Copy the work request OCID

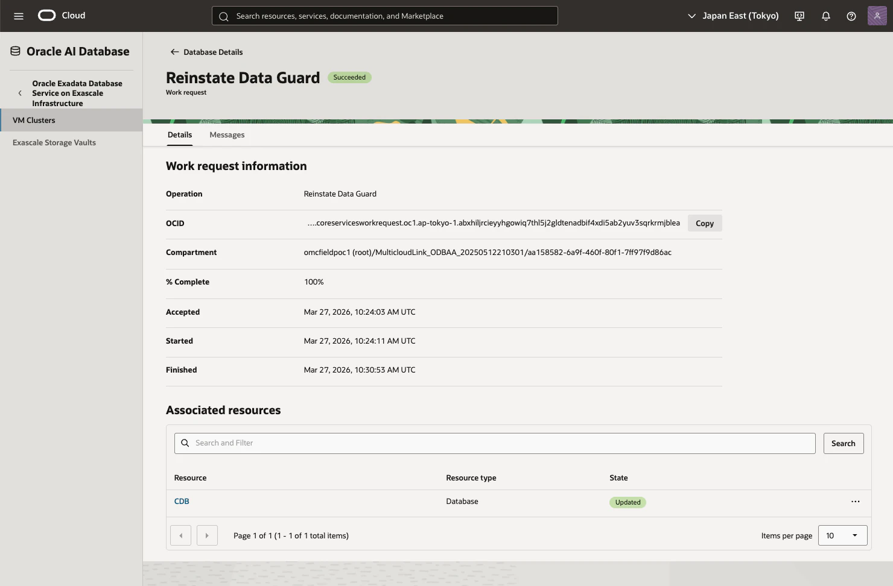pos(705,223)
